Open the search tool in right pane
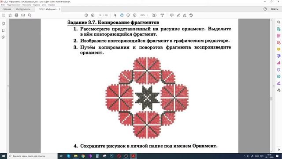This screenshot has height=159, width=282. click(x=278, y=22)
